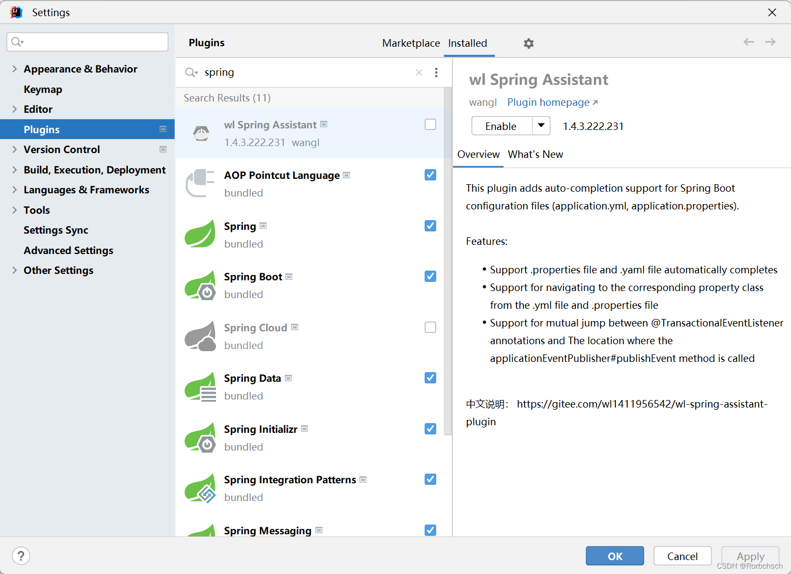
Task: Click the Spring Integration Patterns plugin icon
Action: tap(200, 488)
